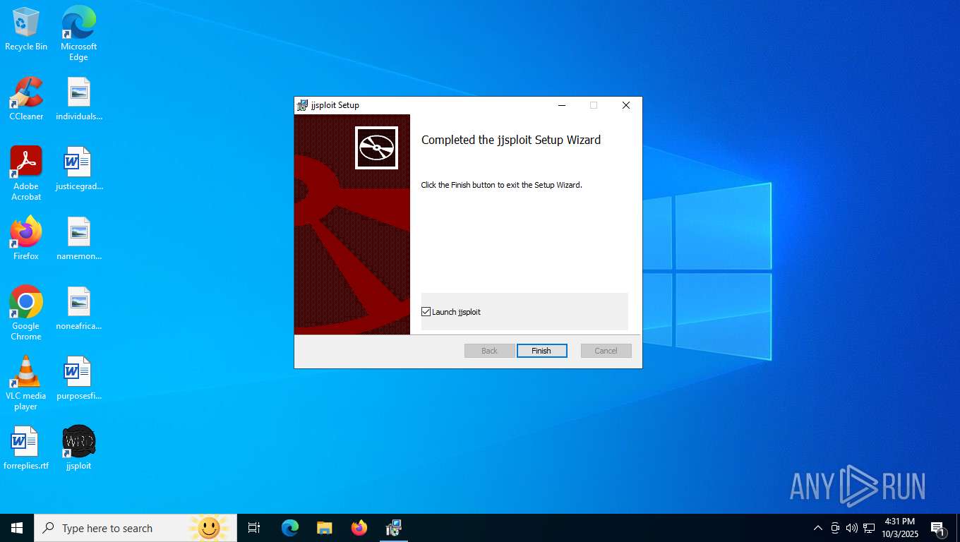Image resolution: width=960 pixels, height=542 pixels.
Task: Select the jjsploit desktop shortcut
Action: [78, 448]
